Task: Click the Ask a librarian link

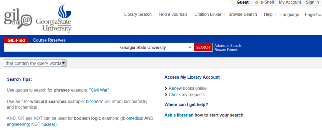Action: pos(179,115)
